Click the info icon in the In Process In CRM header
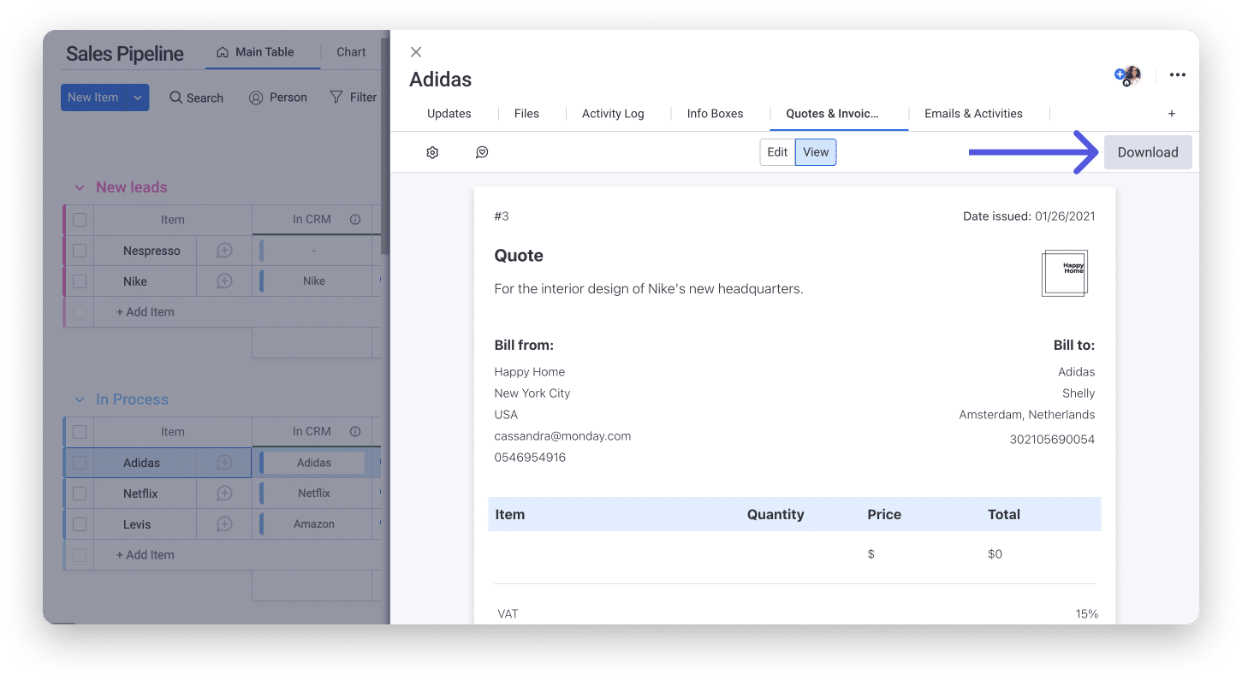1242x680 pixels. [x=355, y=432]
